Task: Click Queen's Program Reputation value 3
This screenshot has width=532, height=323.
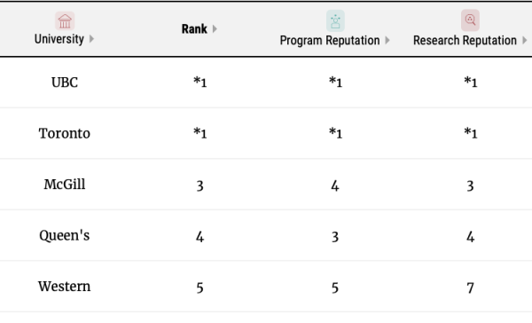Action: pos(335,237)
